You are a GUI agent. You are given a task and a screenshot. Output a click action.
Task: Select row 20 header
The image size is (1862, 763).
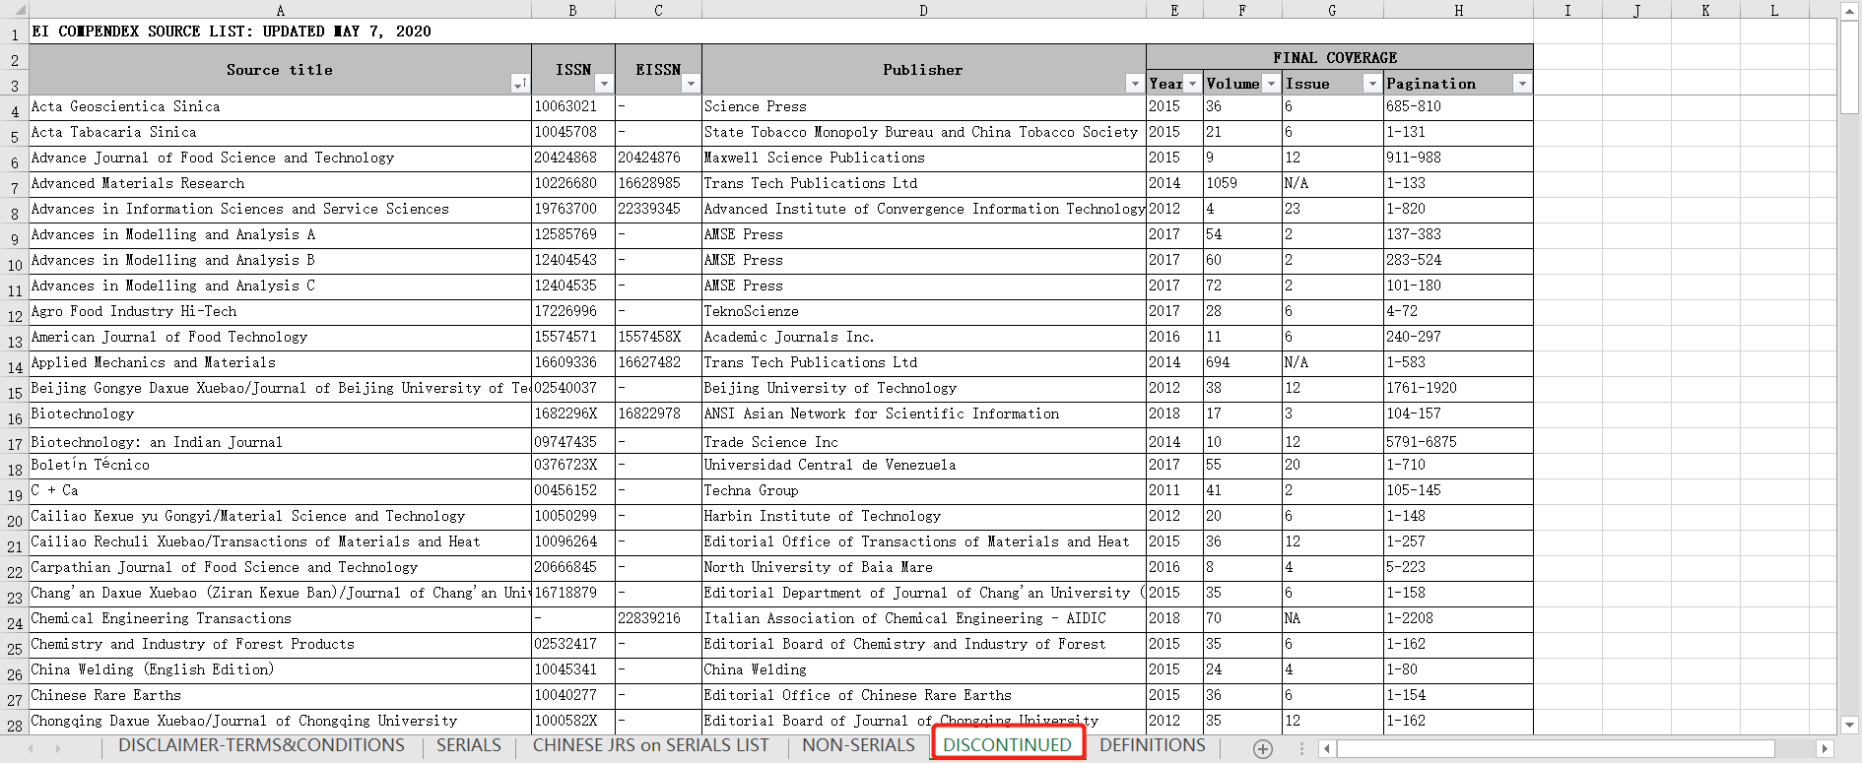point(15,520)
